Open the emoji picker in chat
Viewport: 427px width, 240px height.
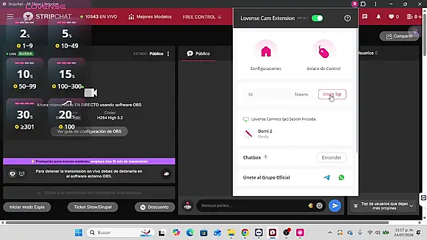pos(319,206)
